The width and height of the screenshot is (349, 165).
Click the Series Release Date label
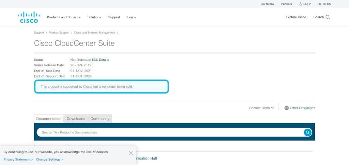click(x=49, y=65)
